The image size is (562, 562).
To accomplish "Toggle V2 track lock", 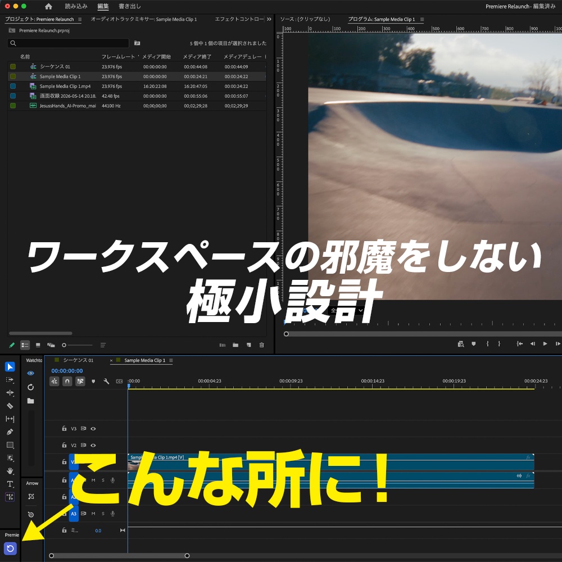I will coord(64,445).
